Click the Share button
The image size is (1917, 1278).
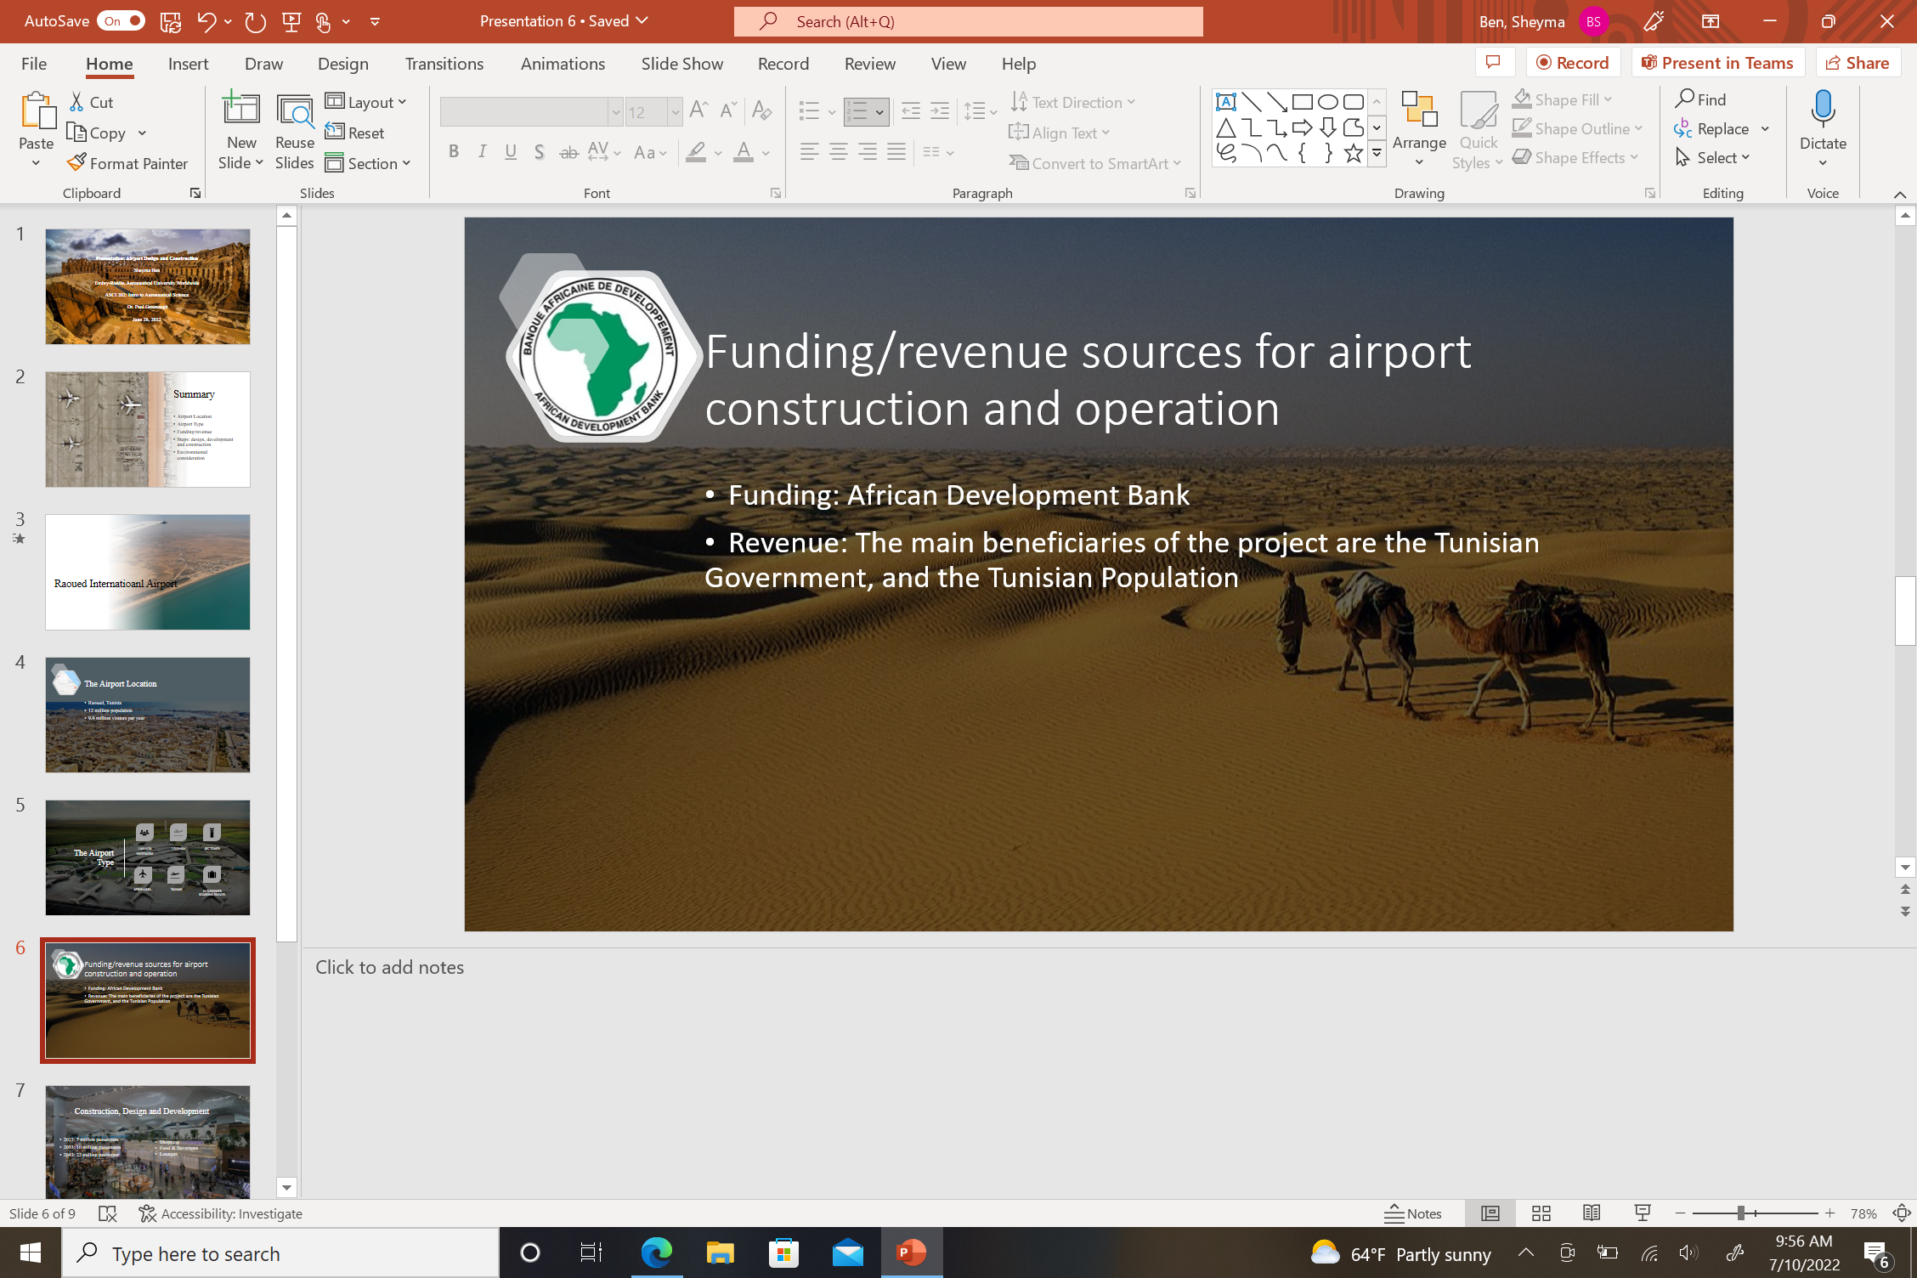tap(1858, 62)
